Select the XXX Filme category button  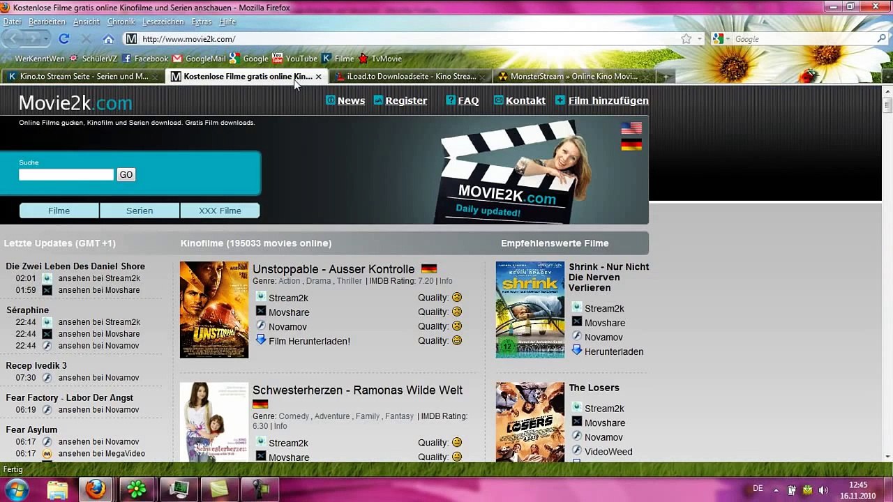(220, 211)
